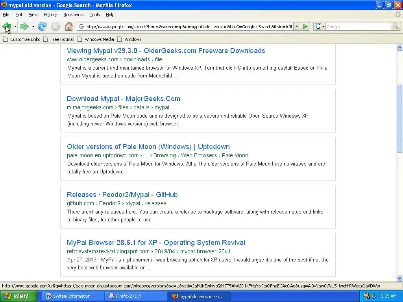Open the search engine selector dropdown
This screenshot has width=403, height=302.
(x=324, y=26)
